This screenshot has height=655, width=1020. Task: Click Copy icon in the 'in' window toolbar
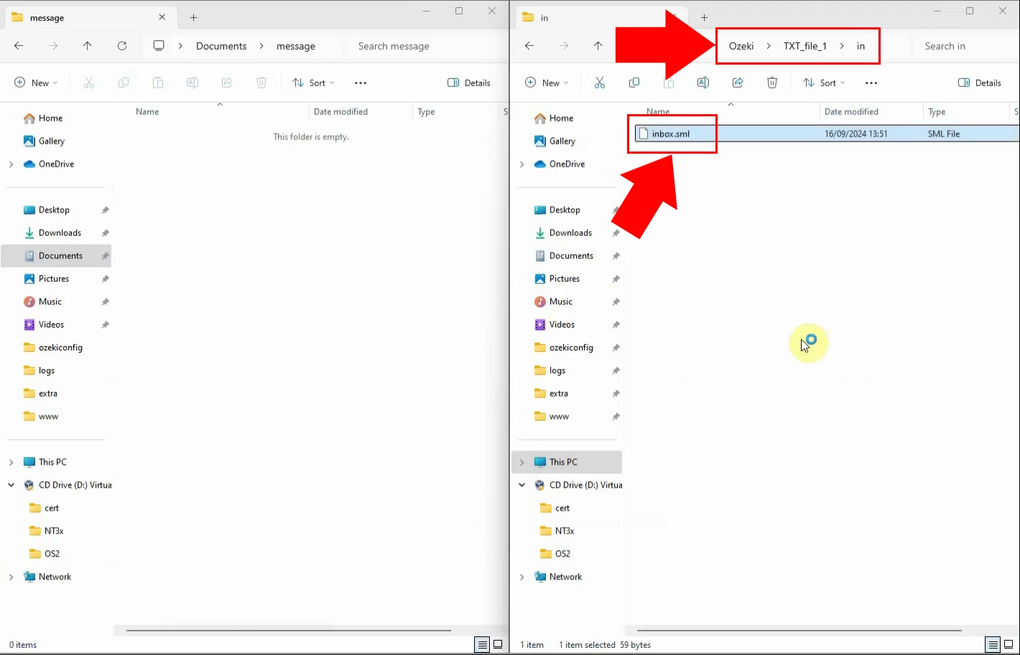tap(634, 83)
